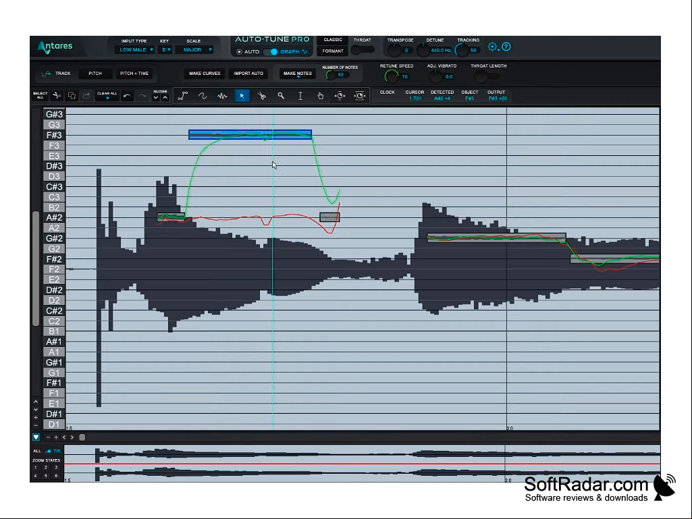Click vertical scroll down arrow

36,410
